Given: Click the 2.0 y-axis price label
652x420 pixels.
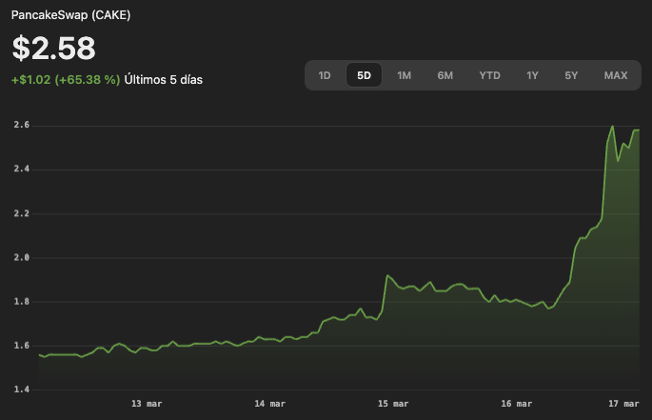Looking at the screenshot, I should [21, 257].
